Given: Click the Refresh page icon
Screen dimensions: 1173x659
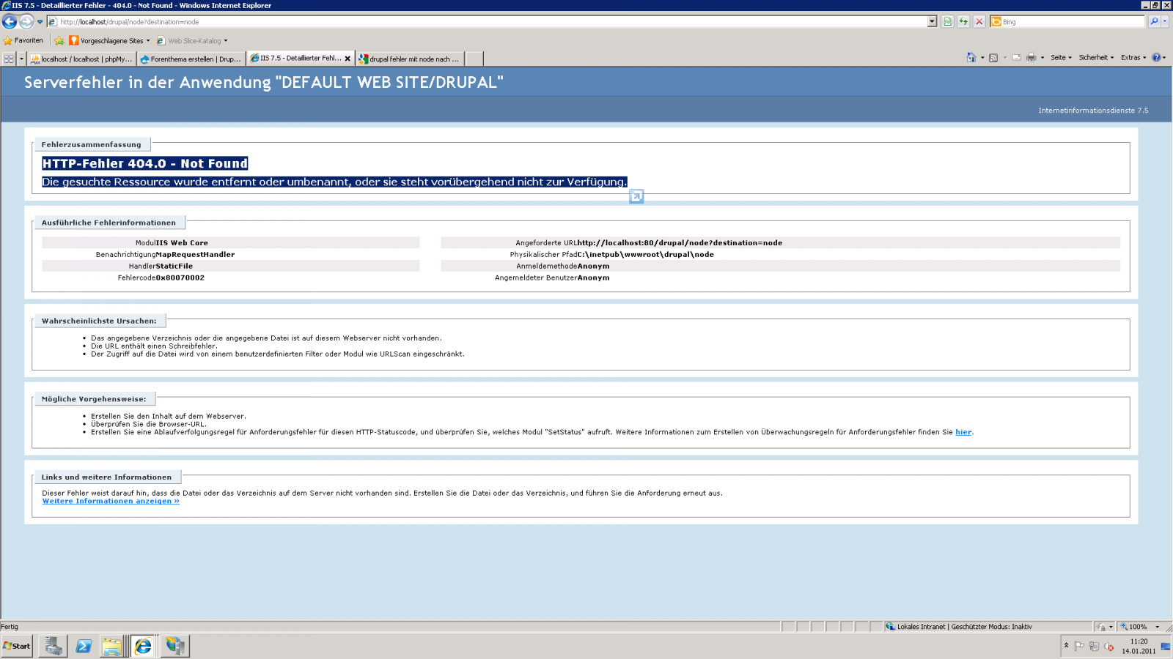Looking at the screenshot, I should 963,22.
